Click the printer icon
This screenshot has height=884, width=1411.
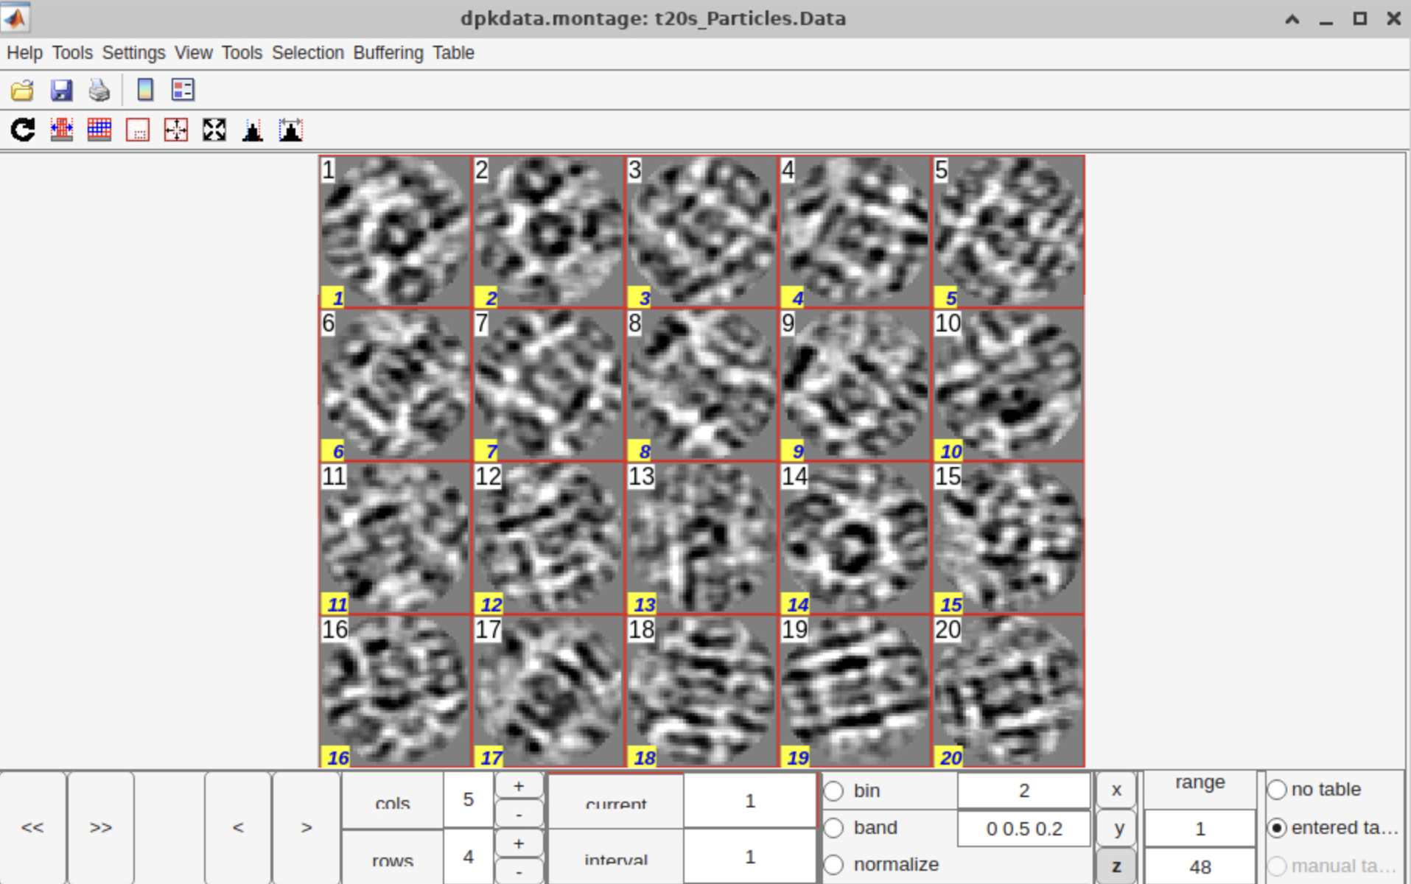click(x=99, y=90)
